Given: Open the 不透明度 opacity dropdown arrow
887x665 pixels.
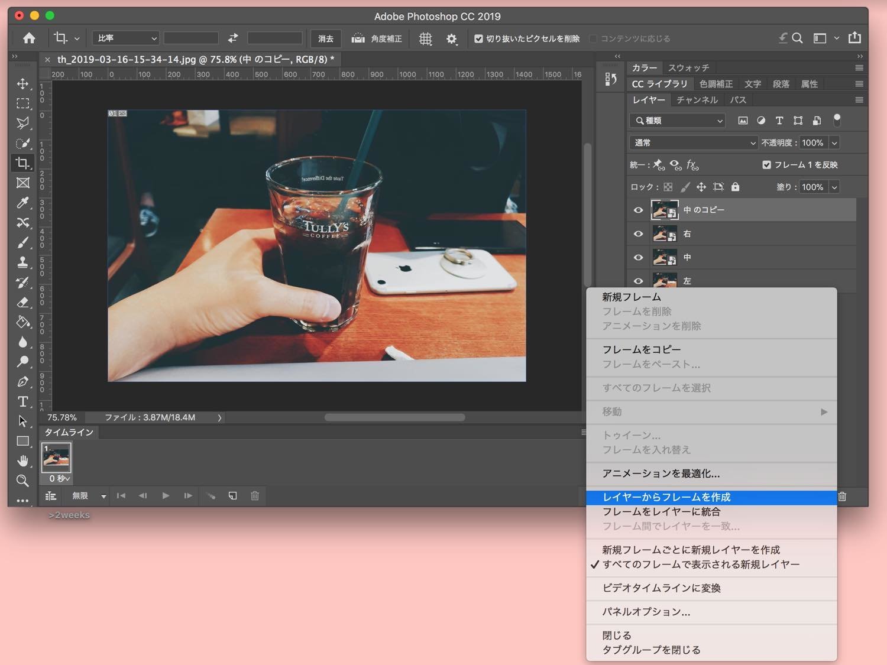Looking at the screenshot, I should [x=834, y=143].
